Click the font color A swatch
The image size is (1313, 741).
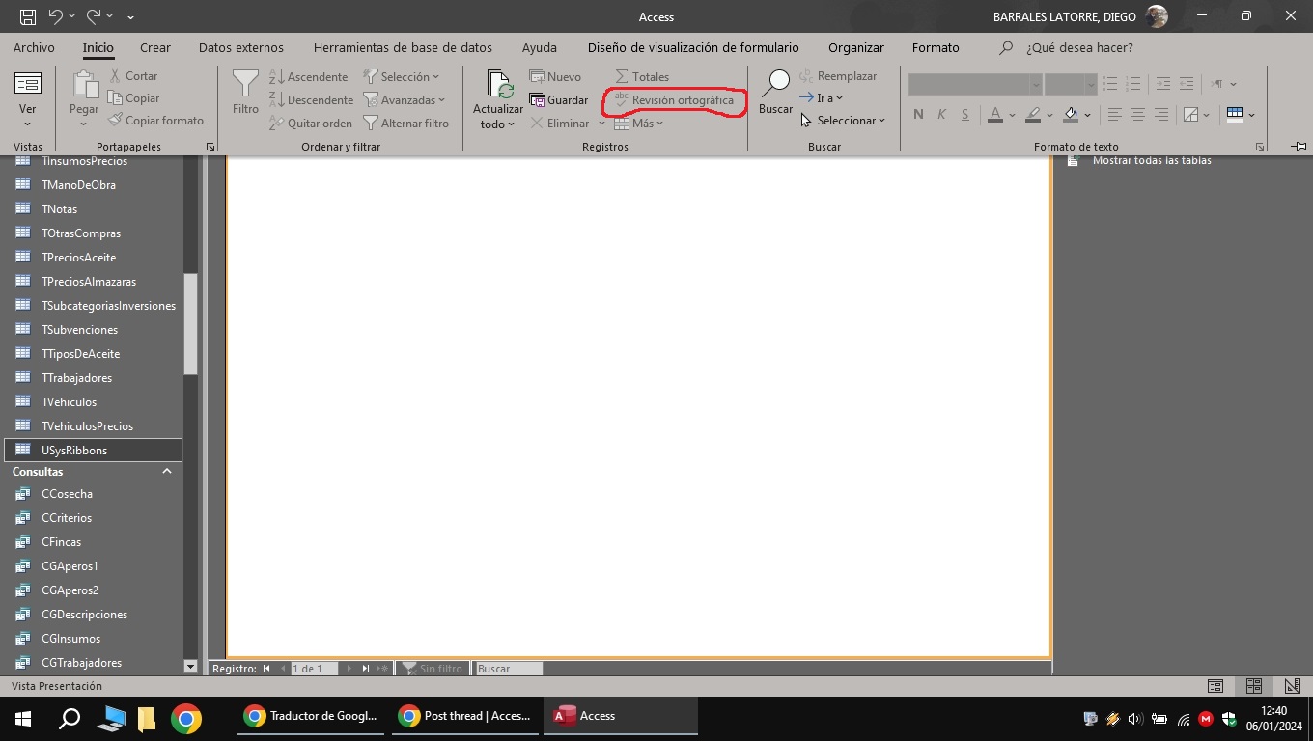coord(995,114)
